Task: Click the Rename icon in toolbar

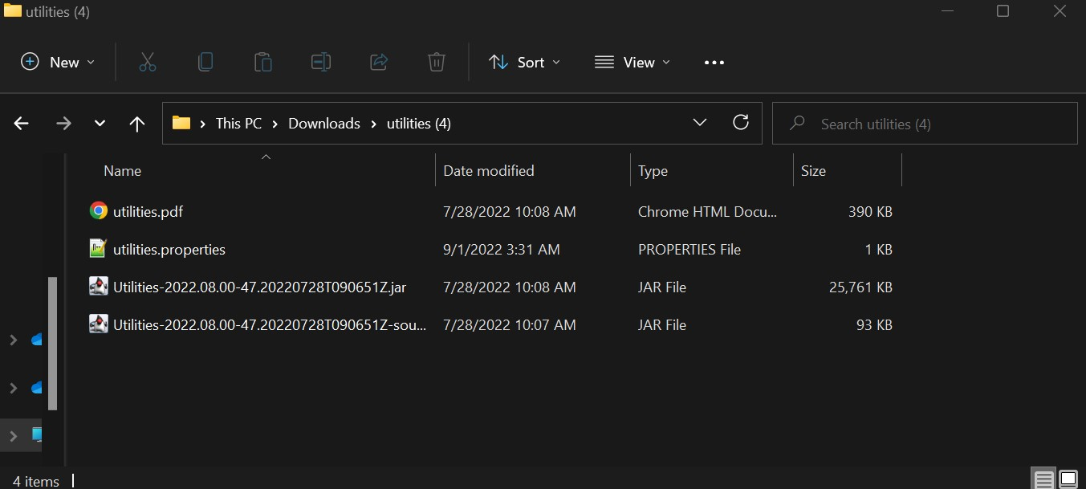Action: (x=321, y=63)
